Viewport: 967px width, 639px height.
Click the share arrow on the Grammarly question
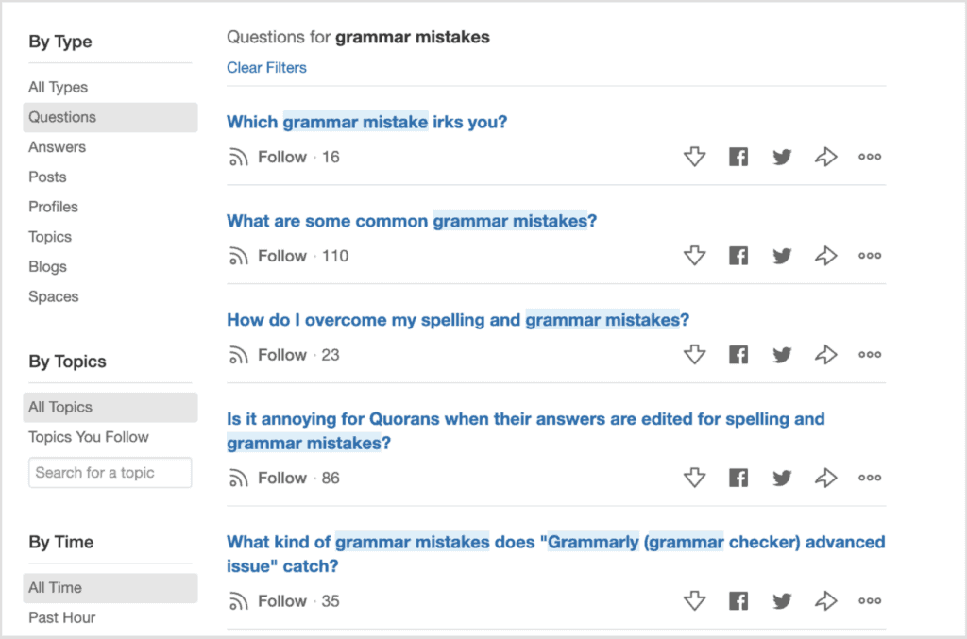click(x=825, y=600)
